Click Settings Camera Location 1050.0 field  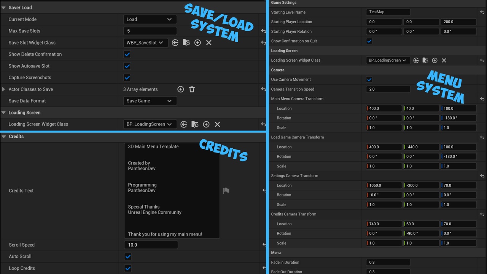pos(384,185)
